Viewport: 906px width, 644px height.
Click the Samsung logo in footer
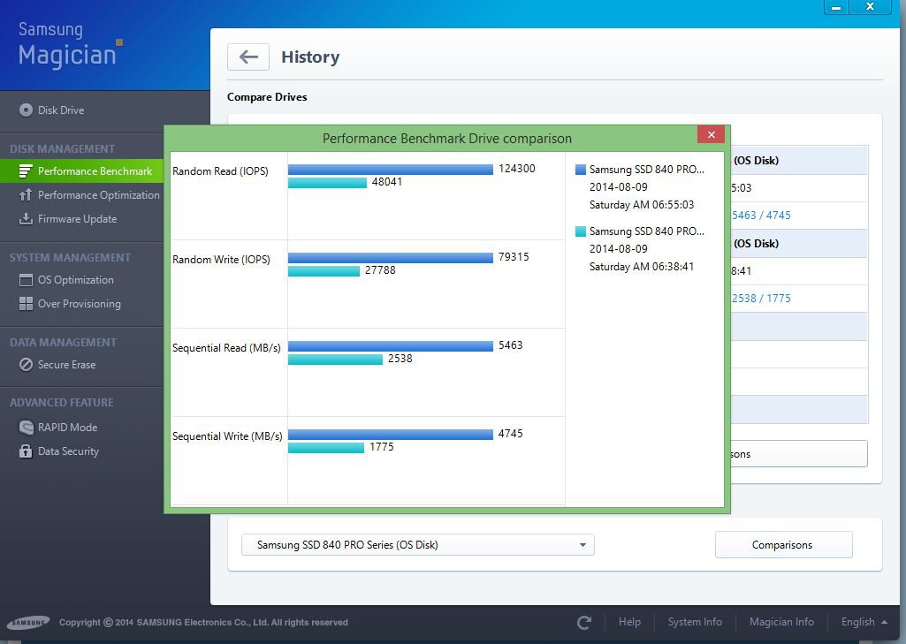click(x=27, y=623)
